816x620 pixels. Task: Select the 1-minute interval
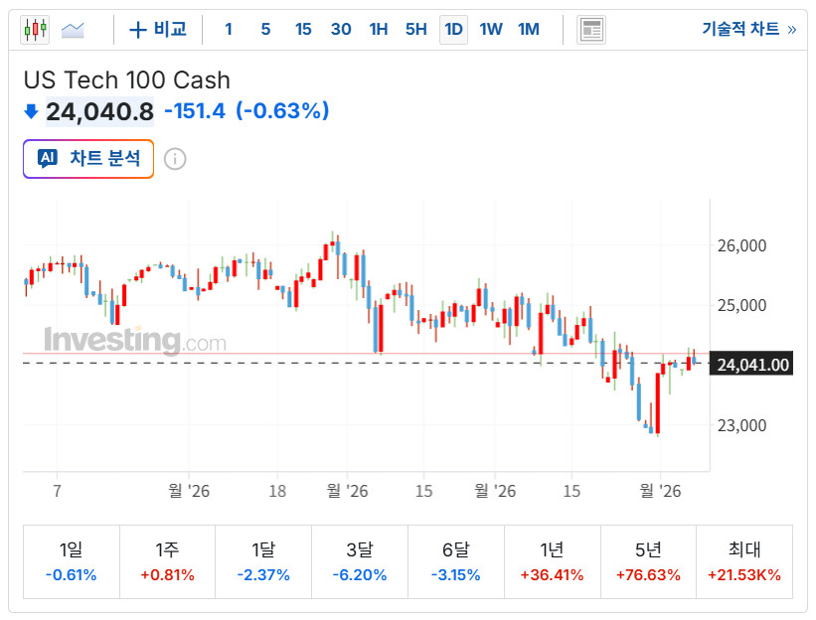[229, 30]
